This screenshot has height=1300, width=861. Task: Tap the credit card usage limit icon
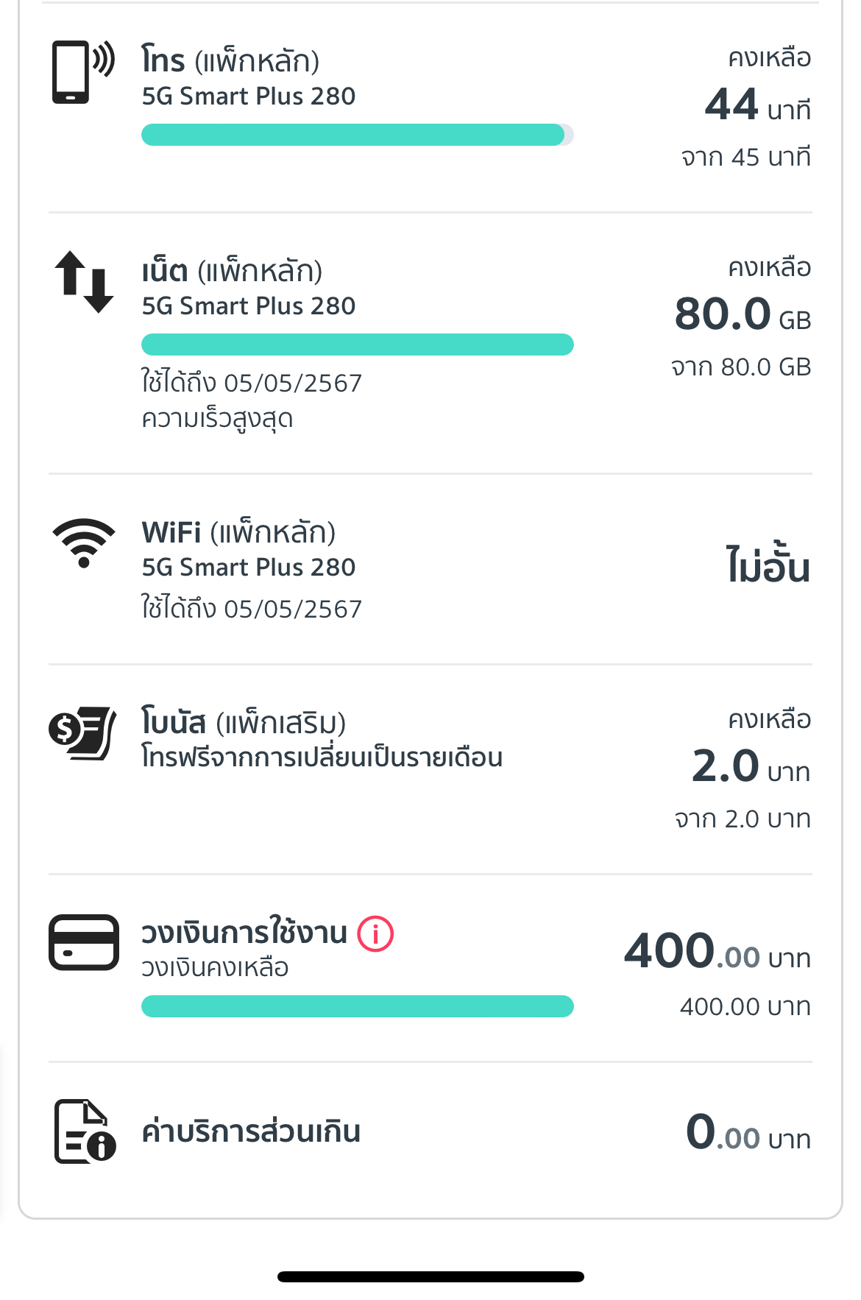click(84, 942)
